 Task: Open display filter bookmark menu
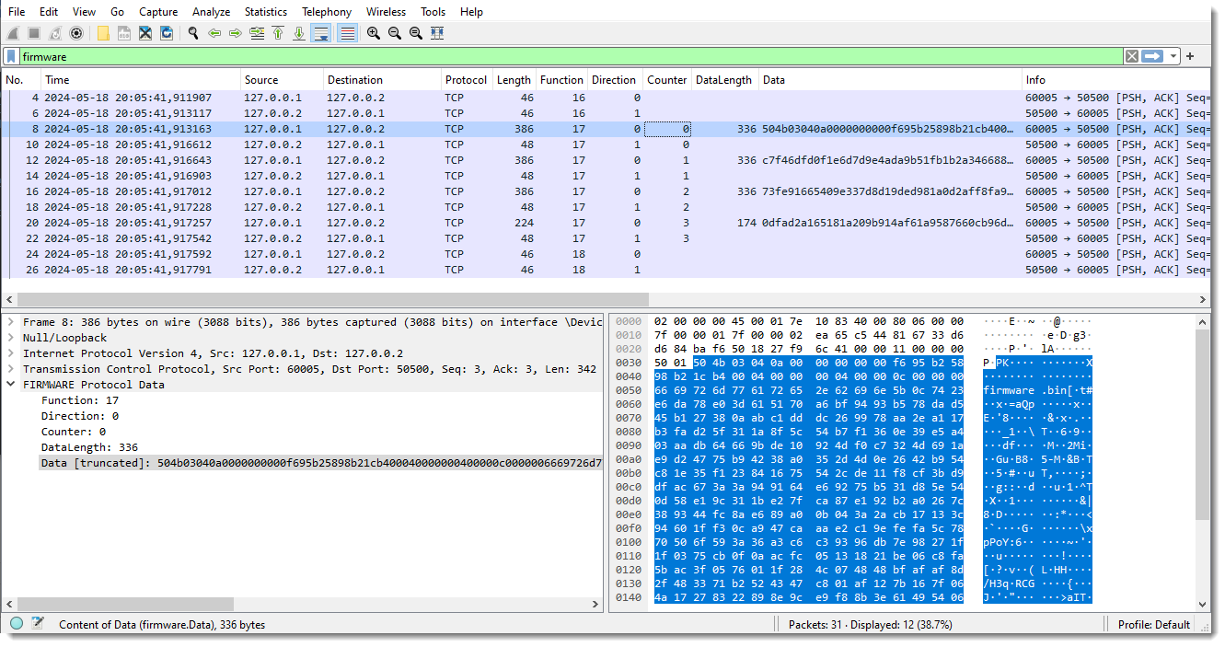pyautogui.click(x=11, y=56)
